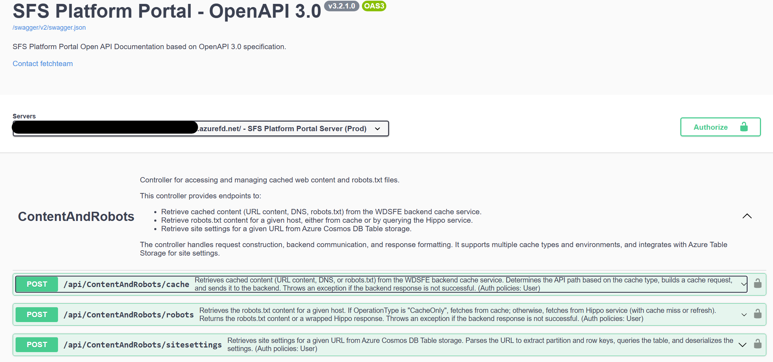The image size is (773, 362).
Task: Click the /api/ContentAndRobots/sitesettings path text
Action: tap(143, 345)
